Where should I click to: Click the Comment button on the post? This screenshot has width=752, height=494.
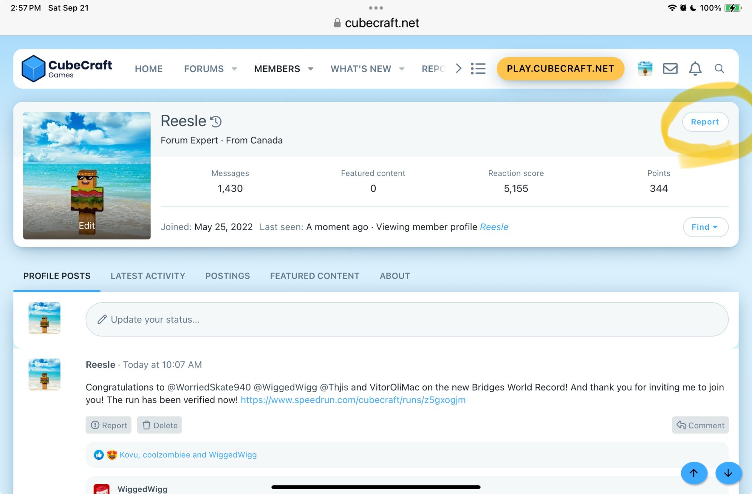point(700,425)
